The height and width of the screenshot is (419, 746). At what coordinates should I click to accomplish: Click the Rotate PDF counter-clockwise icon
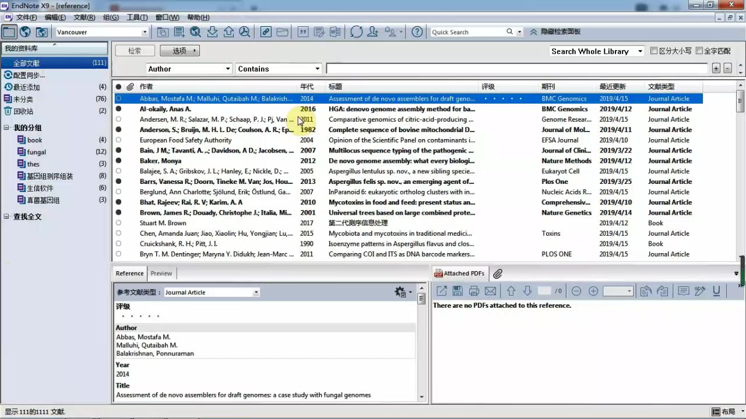[x=645, y=291]
